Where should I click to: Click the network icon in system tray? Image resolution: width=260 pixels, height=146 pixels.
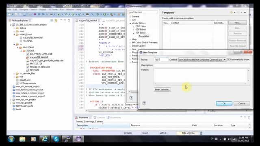point(234,139)
